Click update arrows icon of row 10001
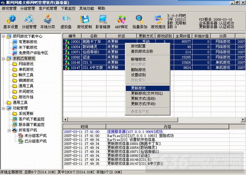This screenshot has height=175, width=246. [x=67, y=42]
